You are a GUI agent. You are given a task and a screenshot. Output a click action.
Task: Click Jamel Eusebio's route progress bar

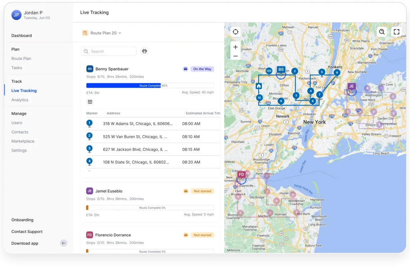(150, 208)
